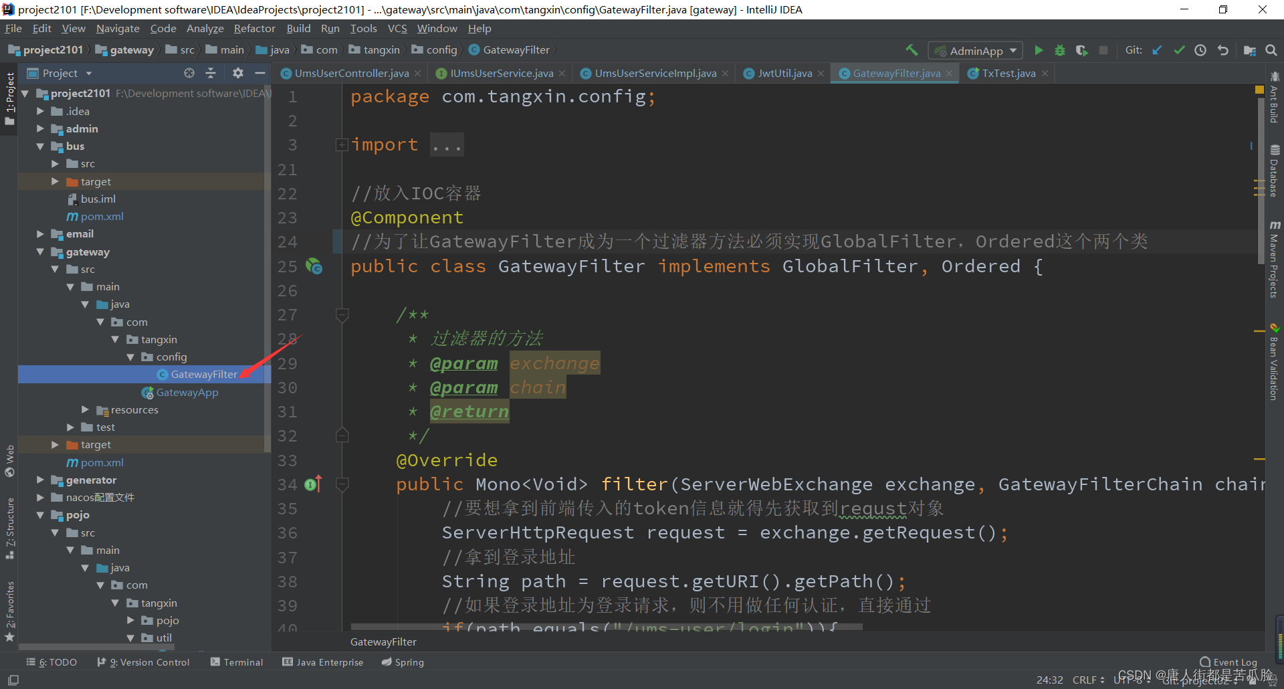Collapse the gateway module folder
Viewport: 1284px width, 689px height.
coord(40,252)
